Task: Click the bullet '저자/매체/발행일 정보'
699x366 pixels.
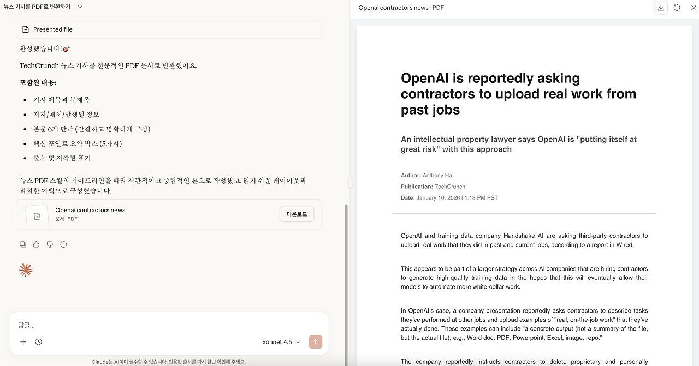Action: [x=67, y=115]
